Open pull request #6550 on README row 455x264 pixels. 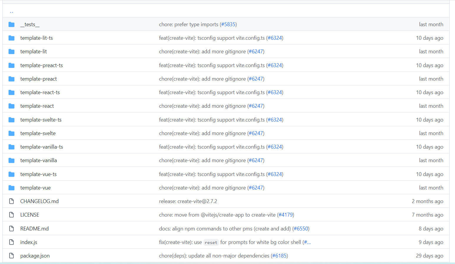point(301,229)
